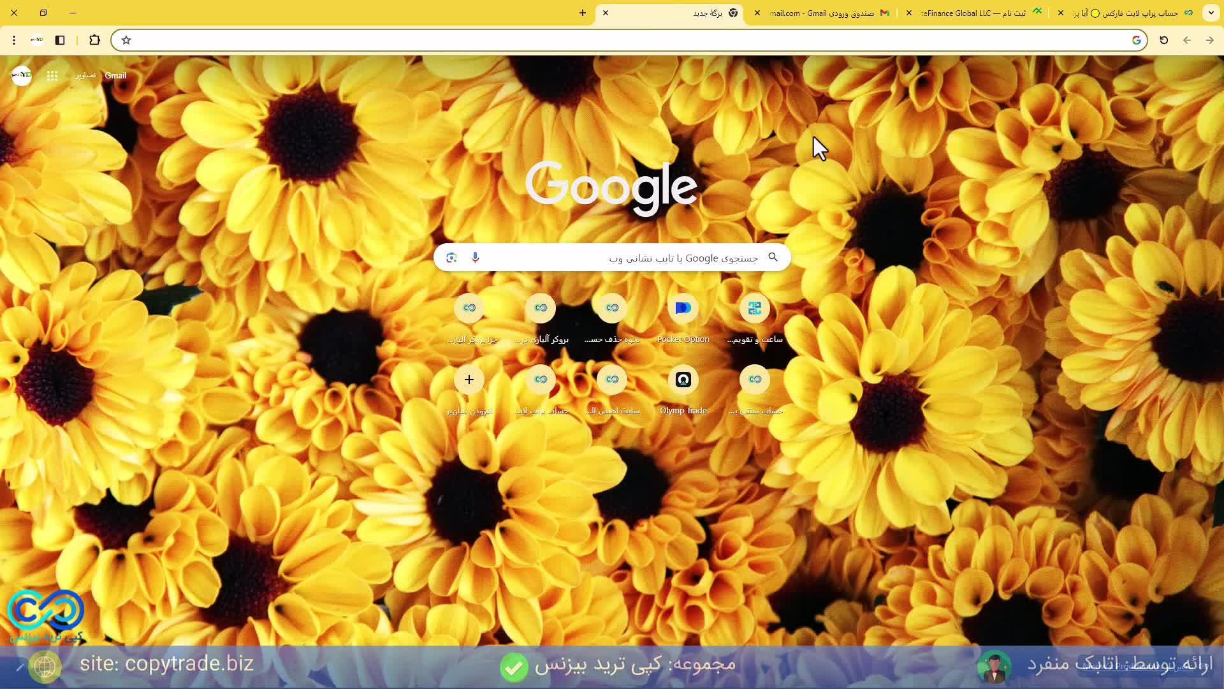Click the Add shortcut plus button
The image size is (1224, 689).
[469, 380]
